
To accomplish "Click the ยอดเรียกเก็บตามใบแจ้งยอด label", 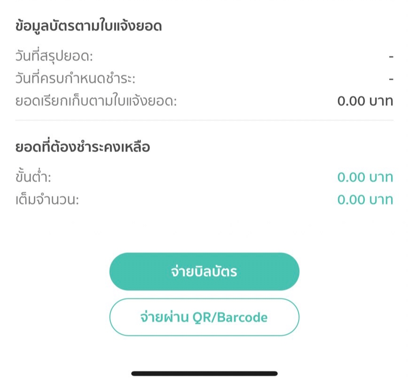I will coord(96,101).
